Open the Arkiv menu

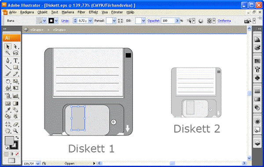[x=13, y=12]
